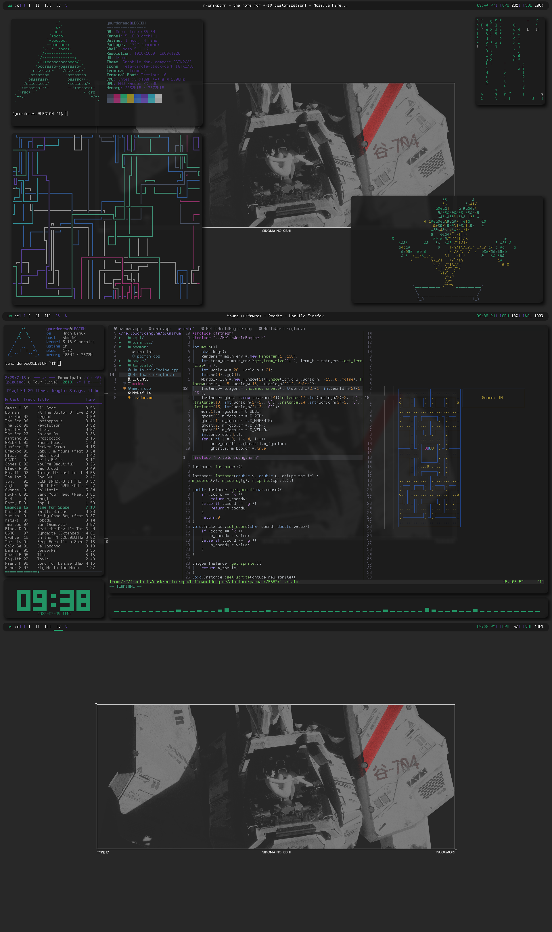
Task: Toggle highlight on HelloWorldEngine.h tree entry
Action: pos(153,375)
